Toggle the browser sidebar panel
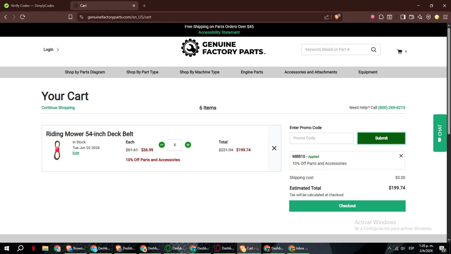The width and height of the screenshot is (451, 254). click(403, 17)
